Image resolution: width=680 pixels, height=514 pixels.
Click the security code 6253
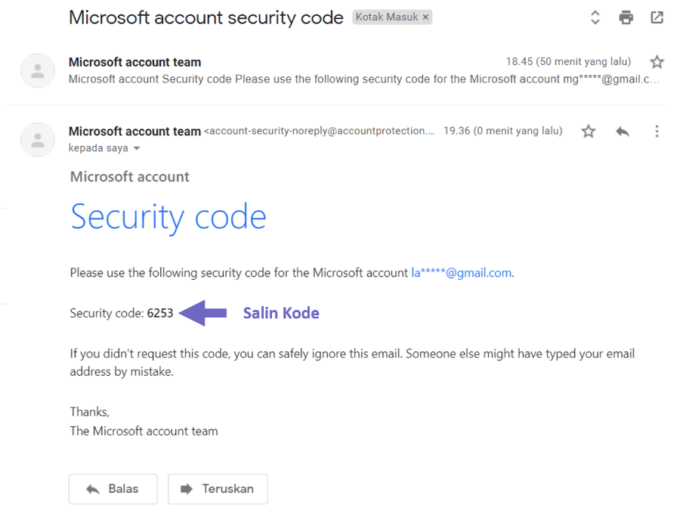pyautogui.click(x=160, y=313)
